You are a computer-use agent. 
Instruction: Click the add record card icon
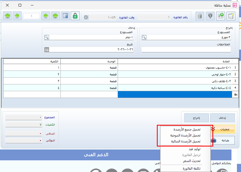(x=220, y=16)
